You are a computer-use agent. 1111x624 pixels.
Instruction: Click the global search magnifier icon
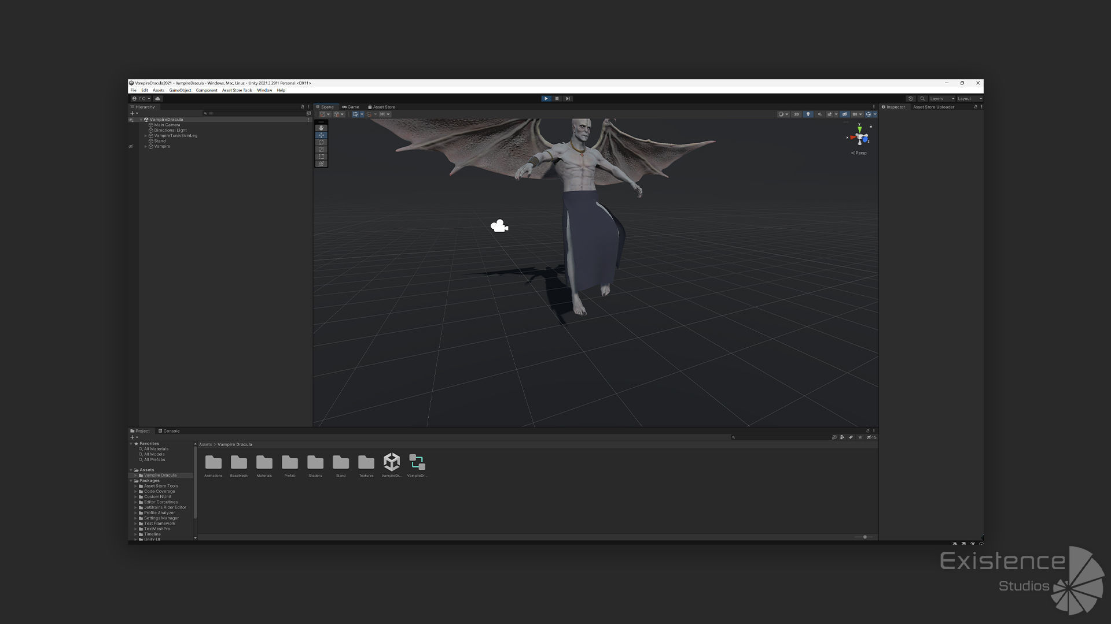coord(922,99)
